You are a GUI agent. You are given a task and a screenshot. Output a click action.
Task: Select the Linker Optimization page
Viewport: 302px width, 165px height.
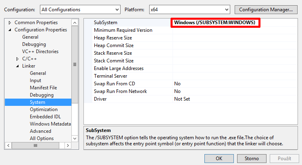(44, 109)
